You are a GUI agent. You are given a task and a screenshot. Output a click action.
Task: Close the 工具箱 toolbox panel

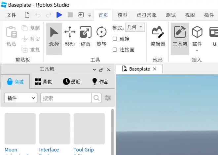click(109, 70)
